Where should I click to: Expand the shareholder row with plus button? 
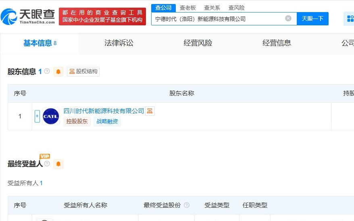37,116
